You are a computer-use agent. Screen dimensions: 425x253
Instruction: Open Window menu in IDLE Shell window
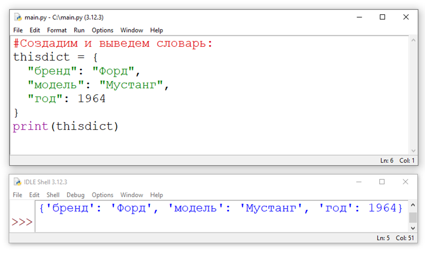[132, 195]
